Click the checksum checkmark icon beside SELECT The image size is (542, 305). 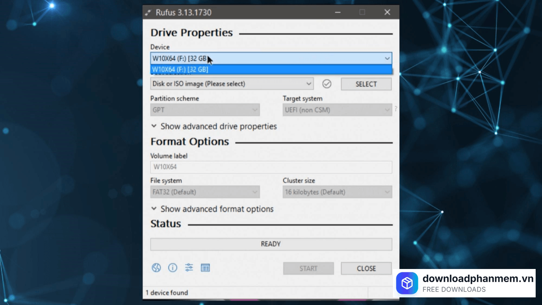pos(326,84)
